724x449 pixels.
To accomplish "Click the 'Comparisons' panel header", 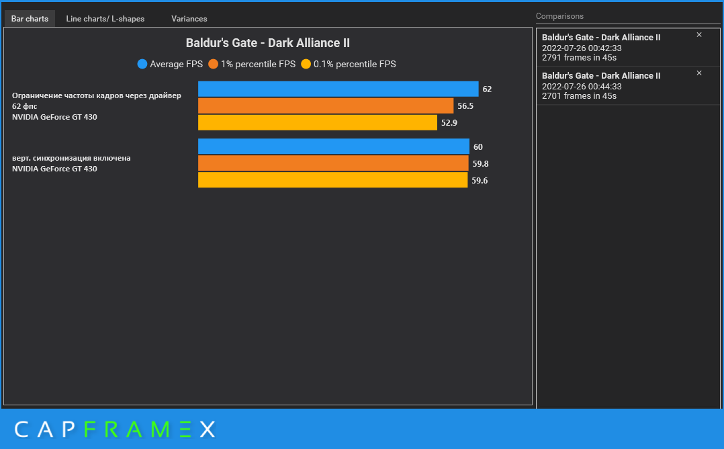I will click(559, 16).
